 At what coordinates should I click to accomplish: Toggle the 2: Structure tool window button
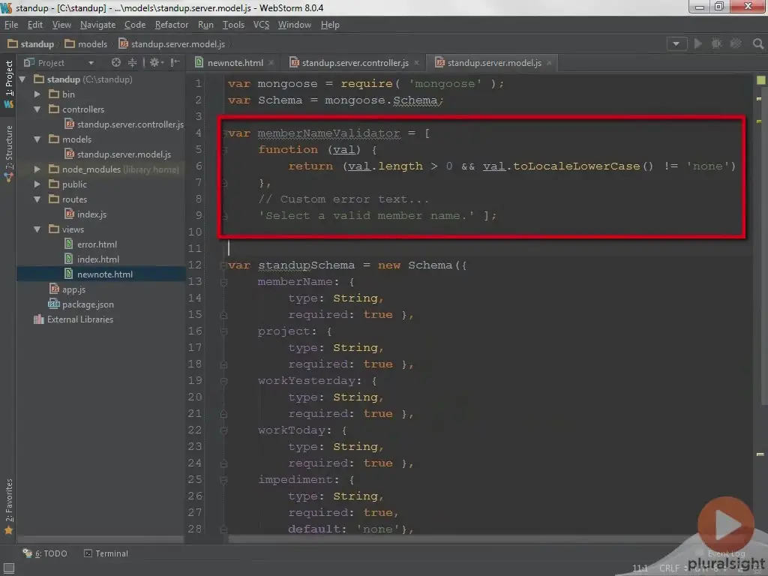(9, 153)
